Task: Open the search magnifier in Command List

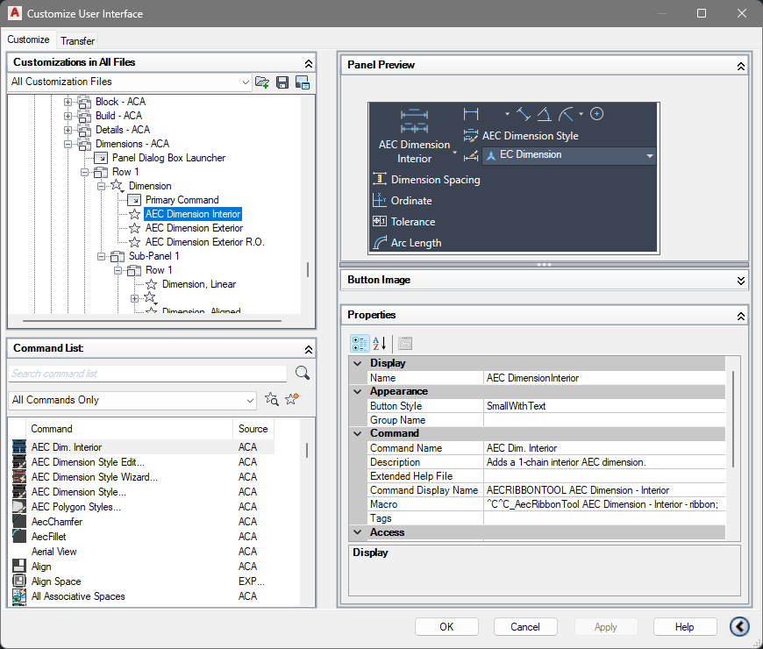Action: (x=303, y=373)
